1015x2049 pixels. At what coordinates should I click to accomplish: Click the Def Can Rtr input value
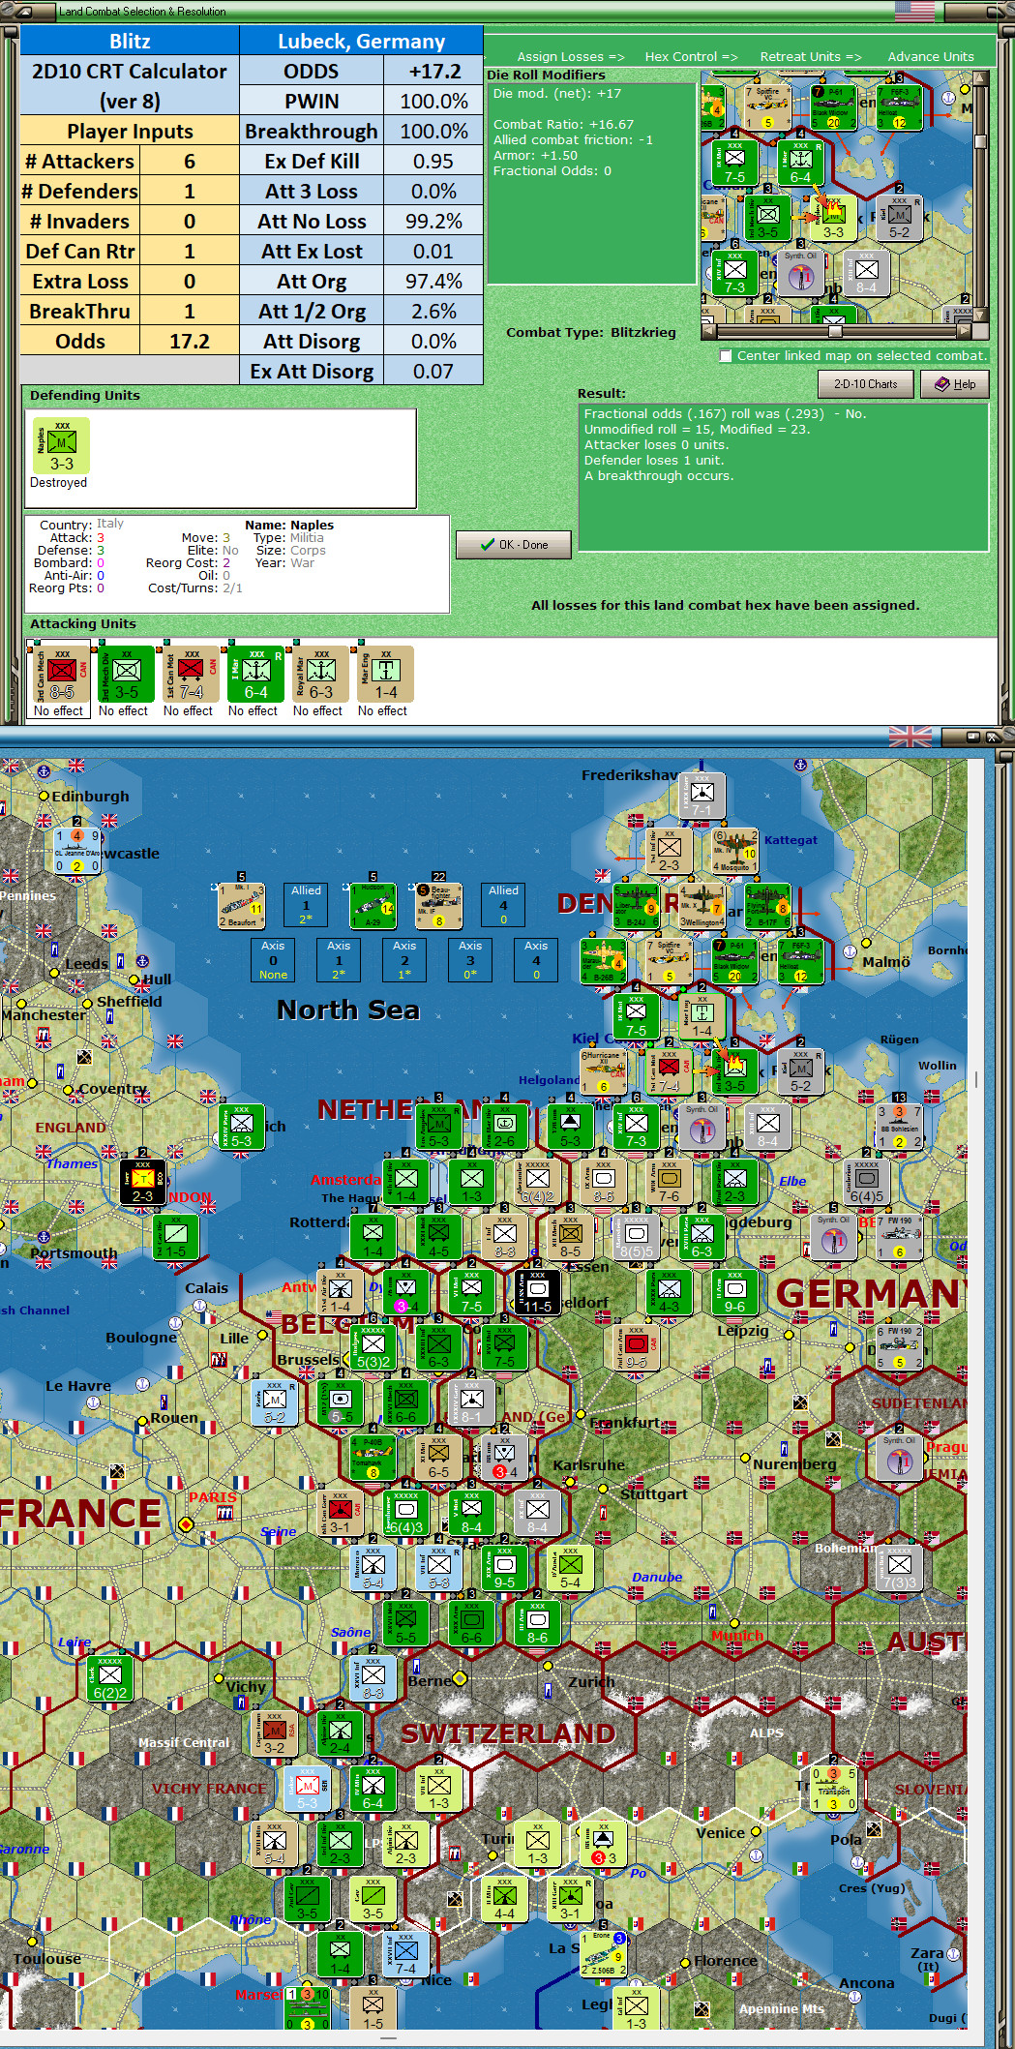coord(190,251)
